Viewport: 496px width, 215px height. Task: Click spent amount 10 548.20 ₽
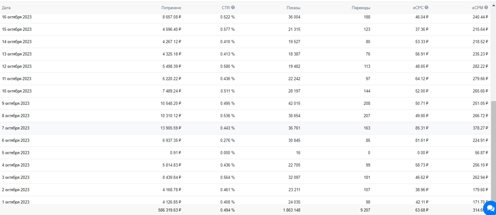(171, 103)
